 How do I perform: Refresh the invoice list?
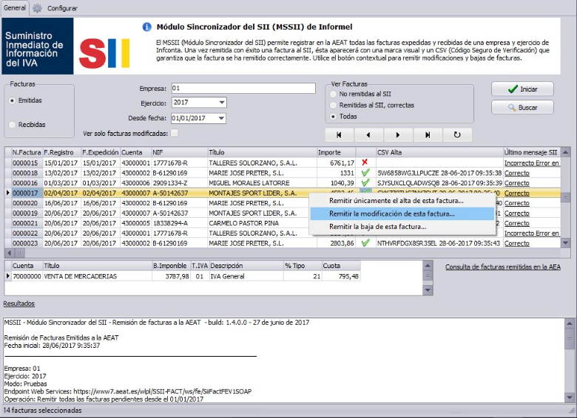pos(457,135)
